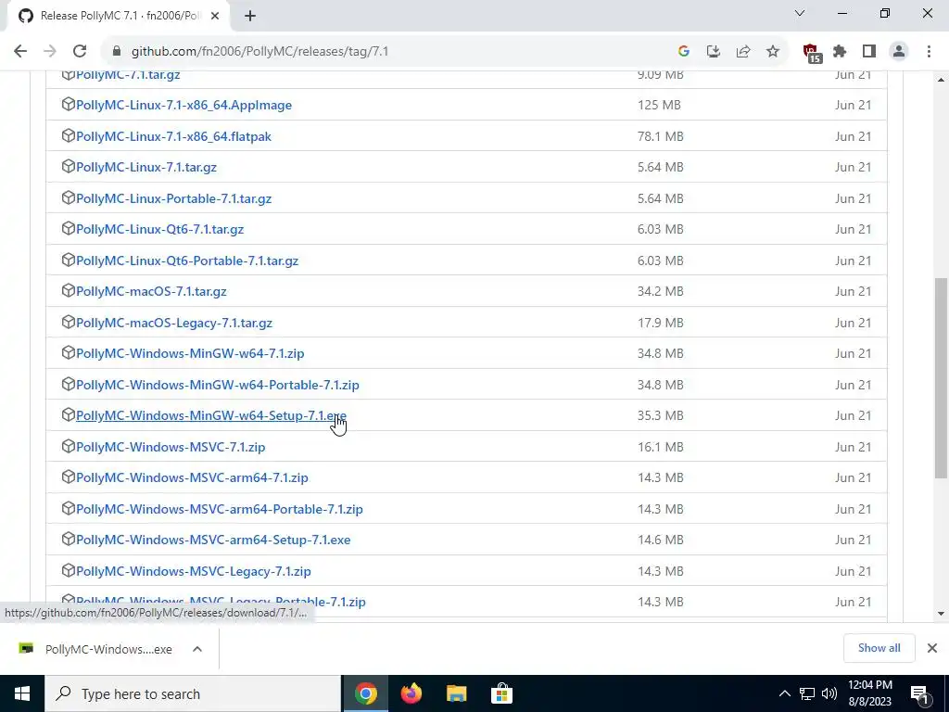The width and height of the screenshot is (949, 712).
Task: Download PollyMC-Linux-Qt6-7.1.tar.gz
Action: click(x=159, y=230)
